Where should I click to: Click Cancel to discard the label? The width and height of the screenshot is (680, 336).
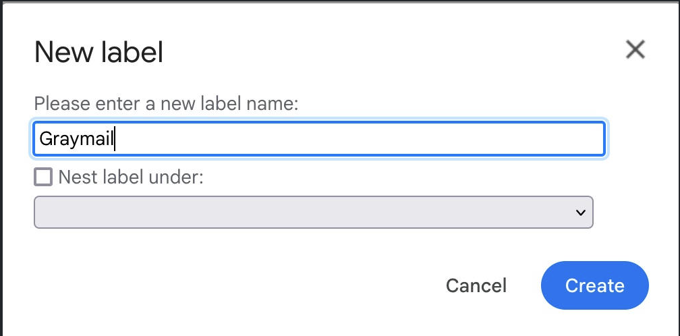click(x=476, y=285)
